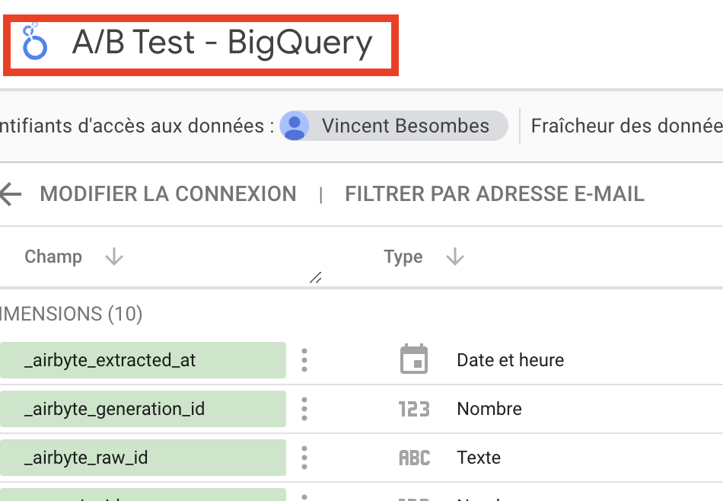Click the DIMENSIONS (10) section label
The height and width of the screenshot is (501, 723).
(x=71, y=314)
